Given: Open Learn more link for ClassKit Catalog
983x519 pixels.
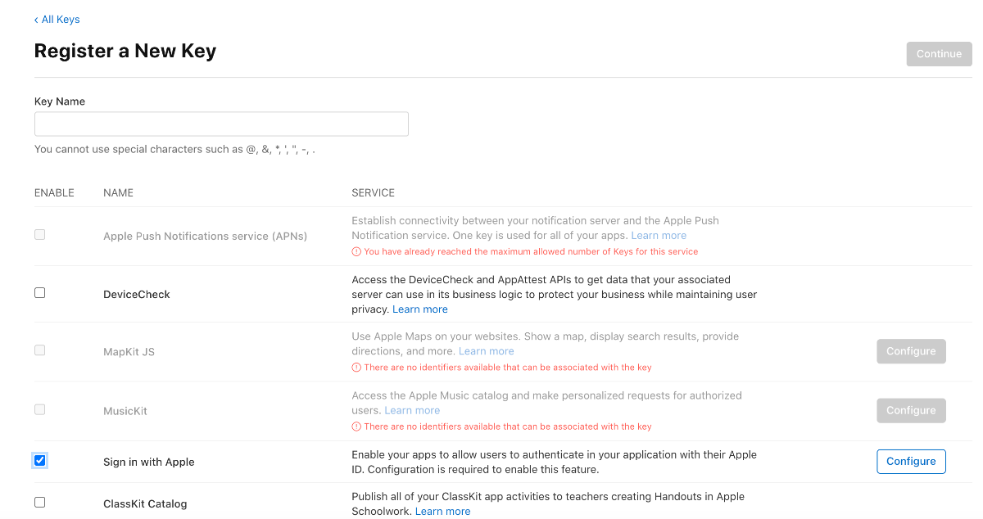Looking at the screenshot, I should click(443, 512).
